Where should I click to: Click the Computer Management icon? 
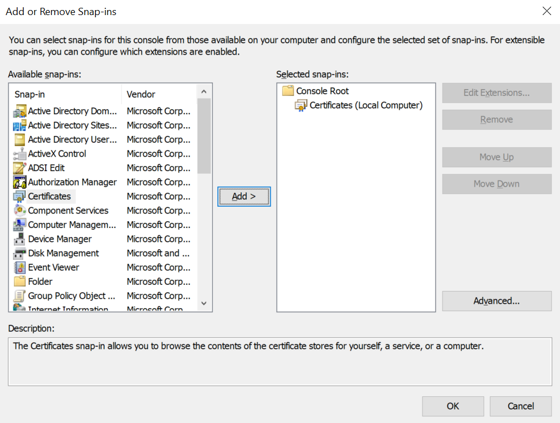point(20,225)
